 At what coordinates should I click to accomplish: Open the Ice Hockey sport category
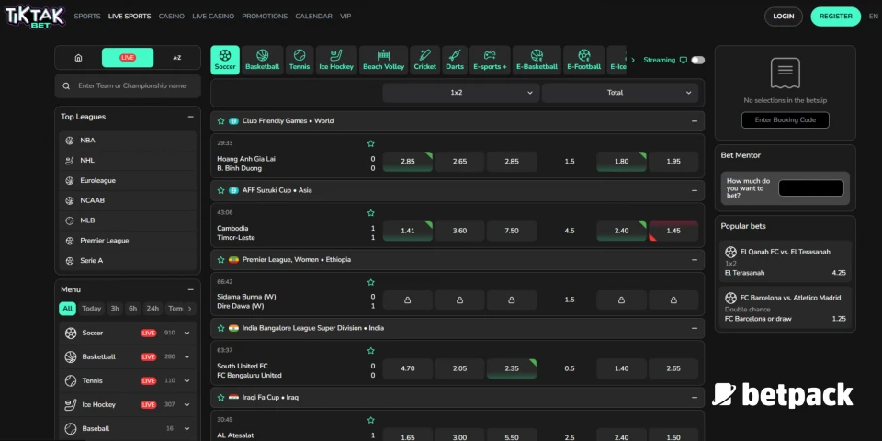pyautogui.click(x=335, y=60)
